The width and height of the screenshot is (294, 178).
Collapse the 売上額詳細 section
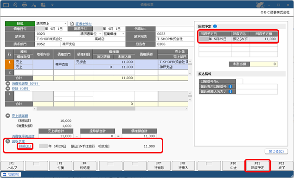tap(8, 116)
